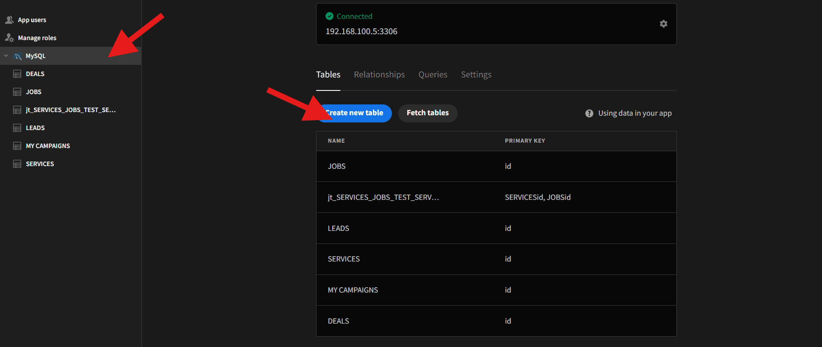Click the MY CAMPAIGNS table icon in sidebar
822x347 pixels.
point(17,146)
